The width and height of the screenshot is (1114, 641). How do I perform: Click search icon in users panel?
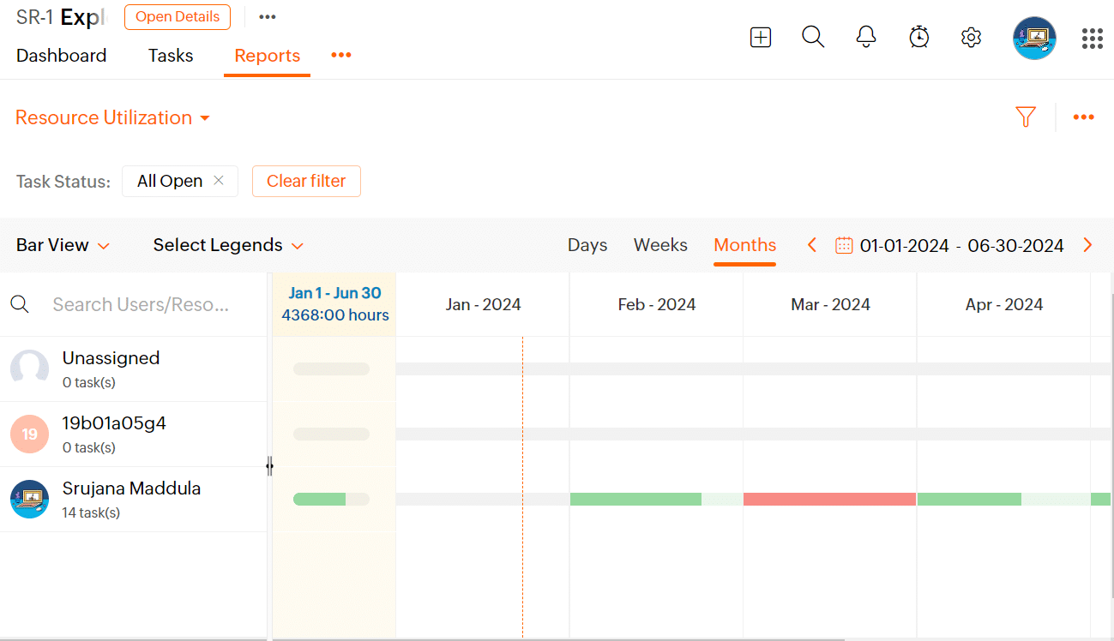click(x=20, y=304)
